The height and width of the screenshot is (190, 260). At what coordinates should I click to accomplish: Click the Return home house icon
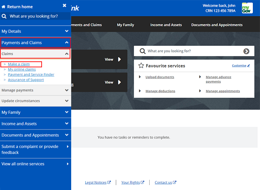[3, 7]
